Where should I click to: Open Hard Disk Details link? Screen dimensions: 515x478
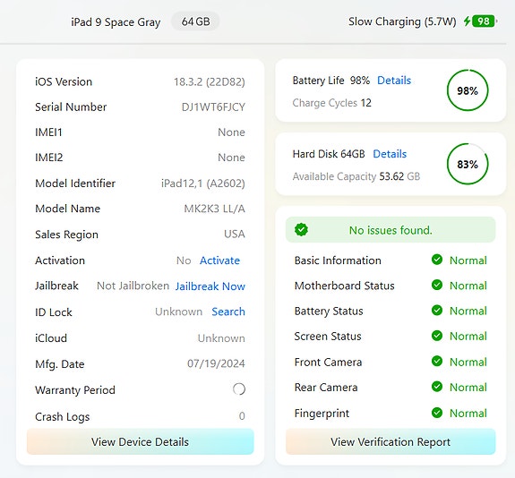click(x=390, y=154)
